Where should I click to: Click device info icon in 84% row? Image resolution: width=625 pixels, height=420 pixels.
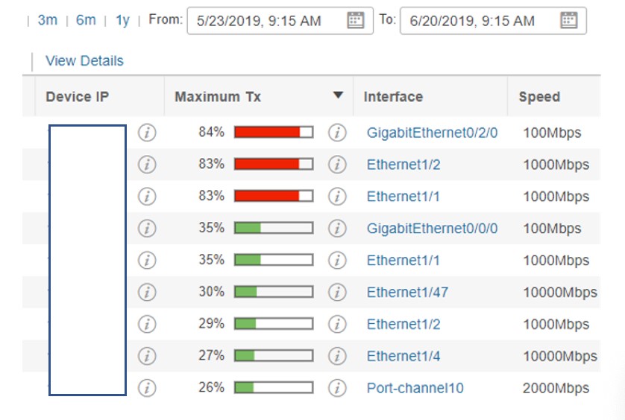pyautogui.click(x=147, y=133)
